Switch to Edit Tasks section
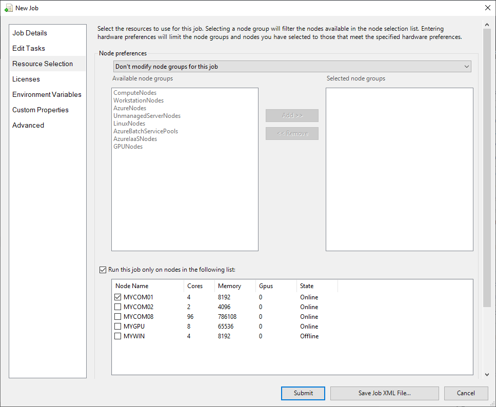496x407 pixels. [x=29, y=48]
